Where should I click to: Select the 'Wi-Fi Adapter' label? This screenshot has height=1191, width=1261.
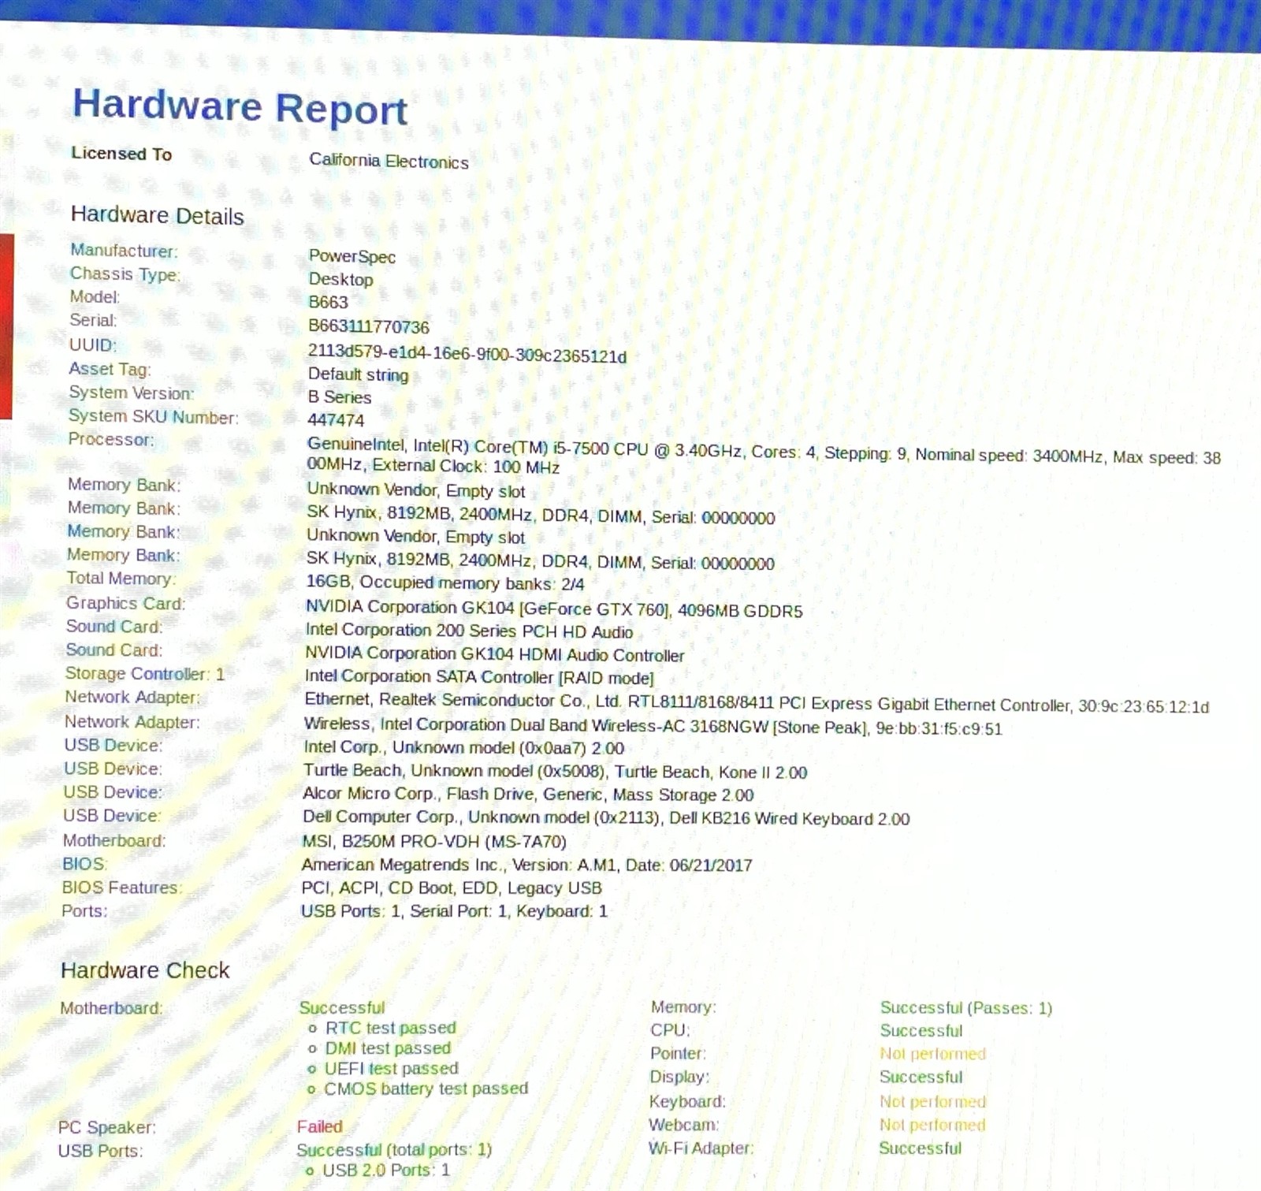[x=701, y=1148]
